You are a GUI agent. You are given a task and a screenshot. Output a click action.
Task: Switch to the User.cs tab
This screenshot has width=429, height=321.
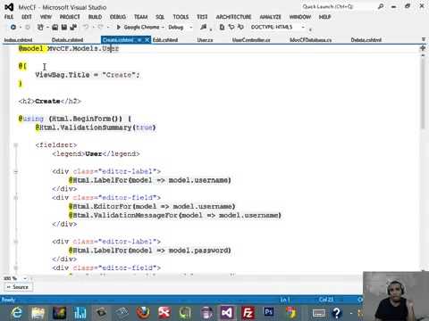205,40
